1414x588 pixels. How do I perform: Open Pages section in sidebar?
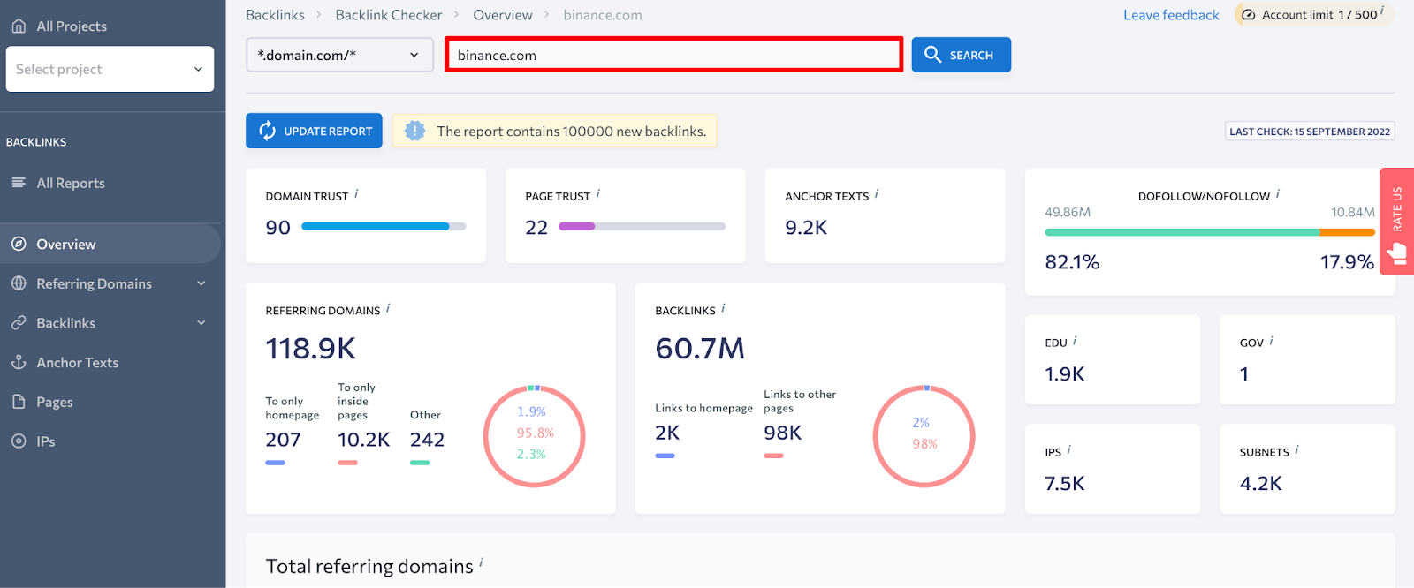[55, 402]
